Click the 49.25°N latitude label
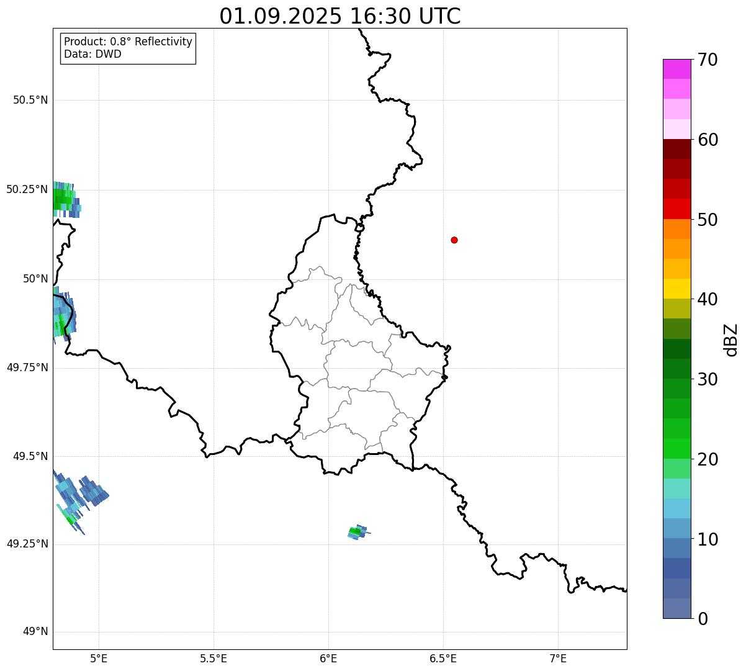 click(x=27, y=544)
